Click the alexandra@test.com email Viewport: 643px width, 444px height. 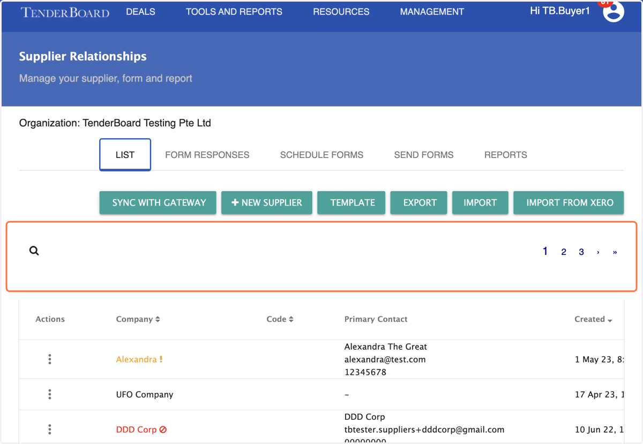pyautogui.click(x=385, y=359)
